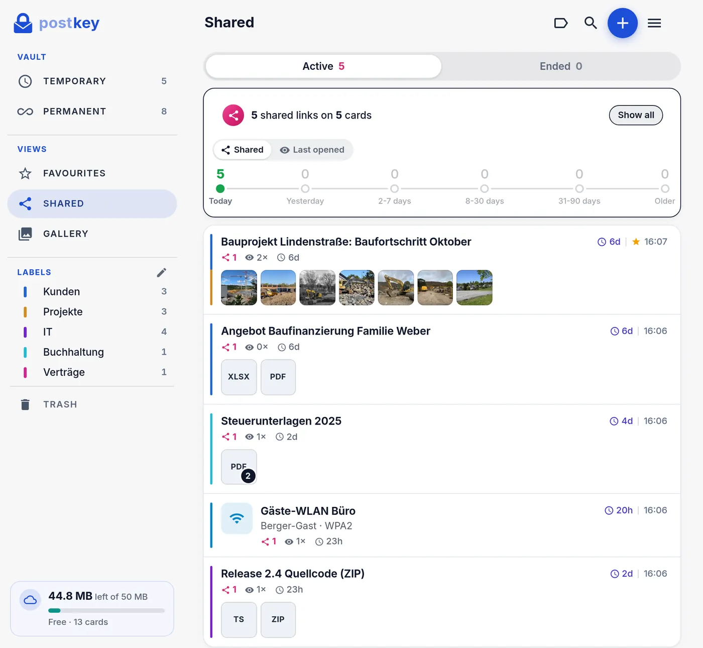Click the blue plus add button

point(622,23)
